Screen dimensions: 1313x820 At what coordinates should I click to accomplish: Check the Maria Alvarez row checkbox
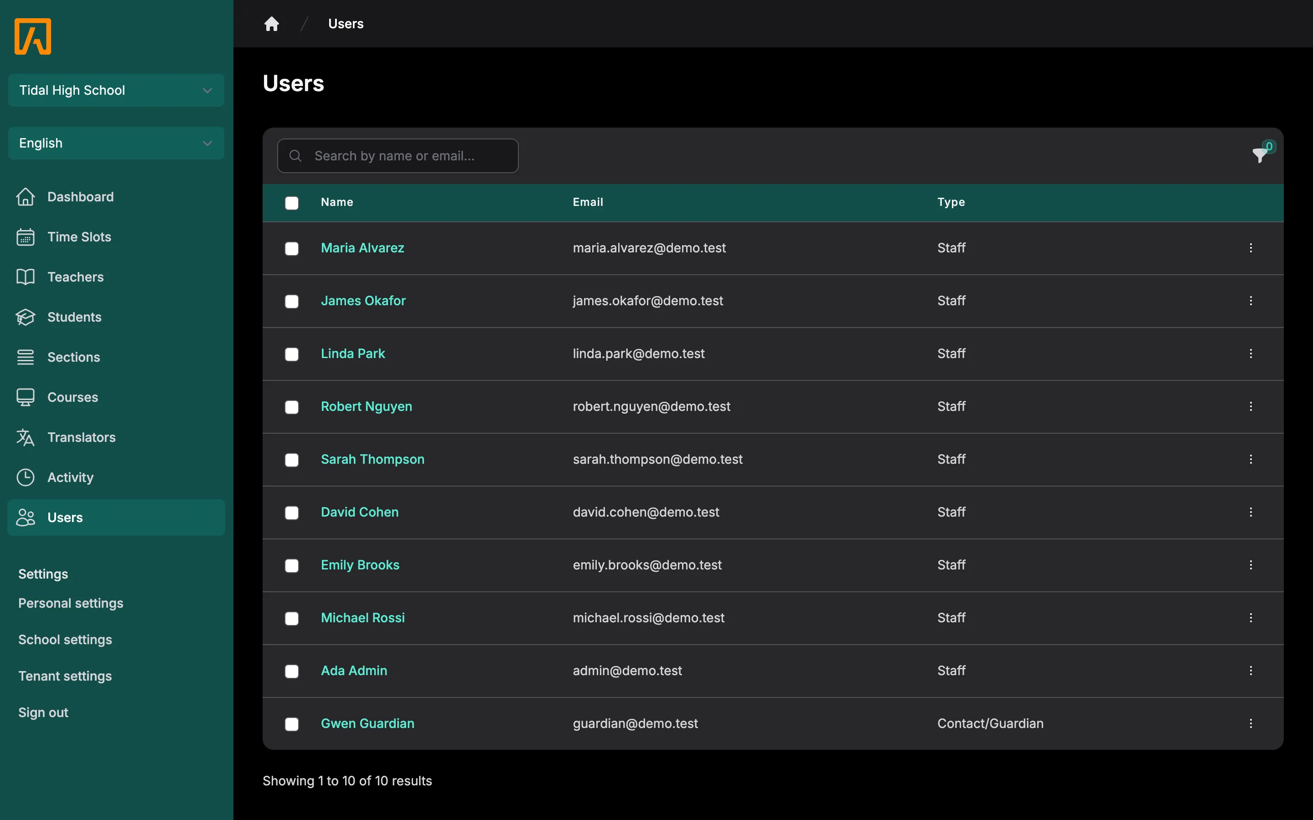[x=292, y=248]
